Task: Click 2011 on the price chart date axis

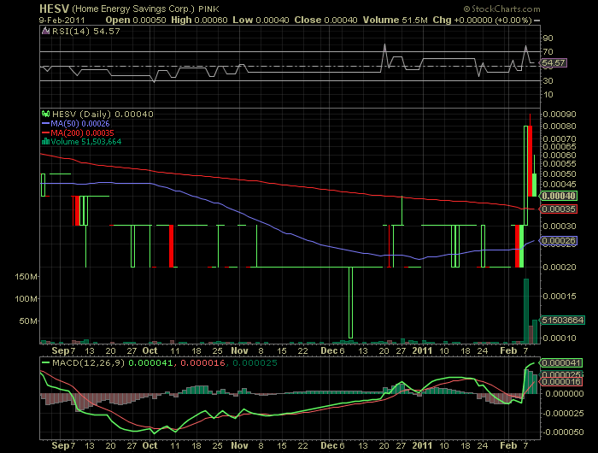Action: (x=422, y=350)
